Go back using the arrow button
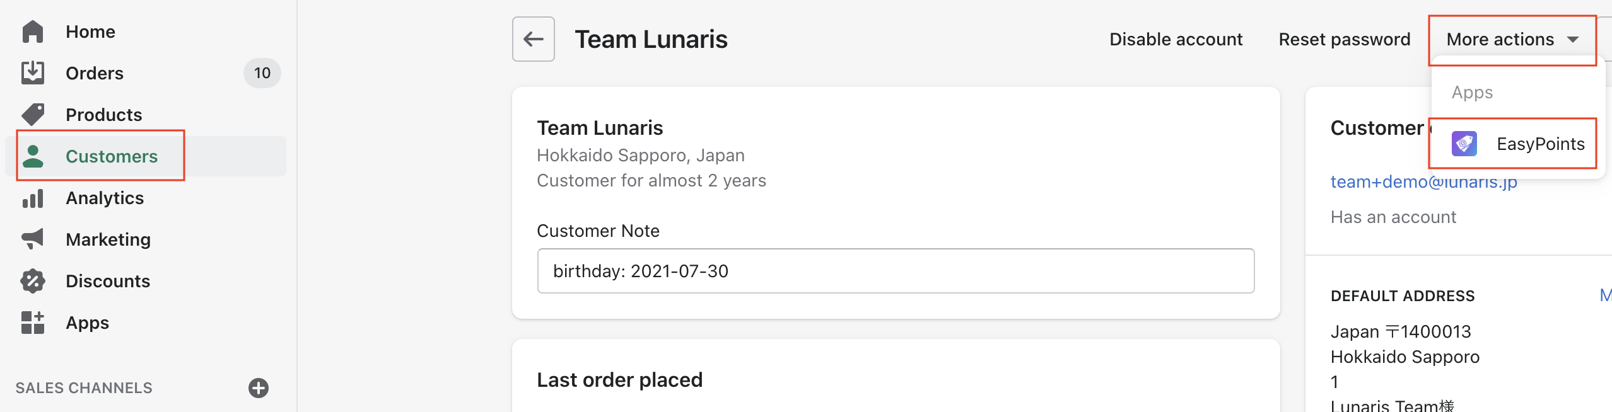 [534, 39]
